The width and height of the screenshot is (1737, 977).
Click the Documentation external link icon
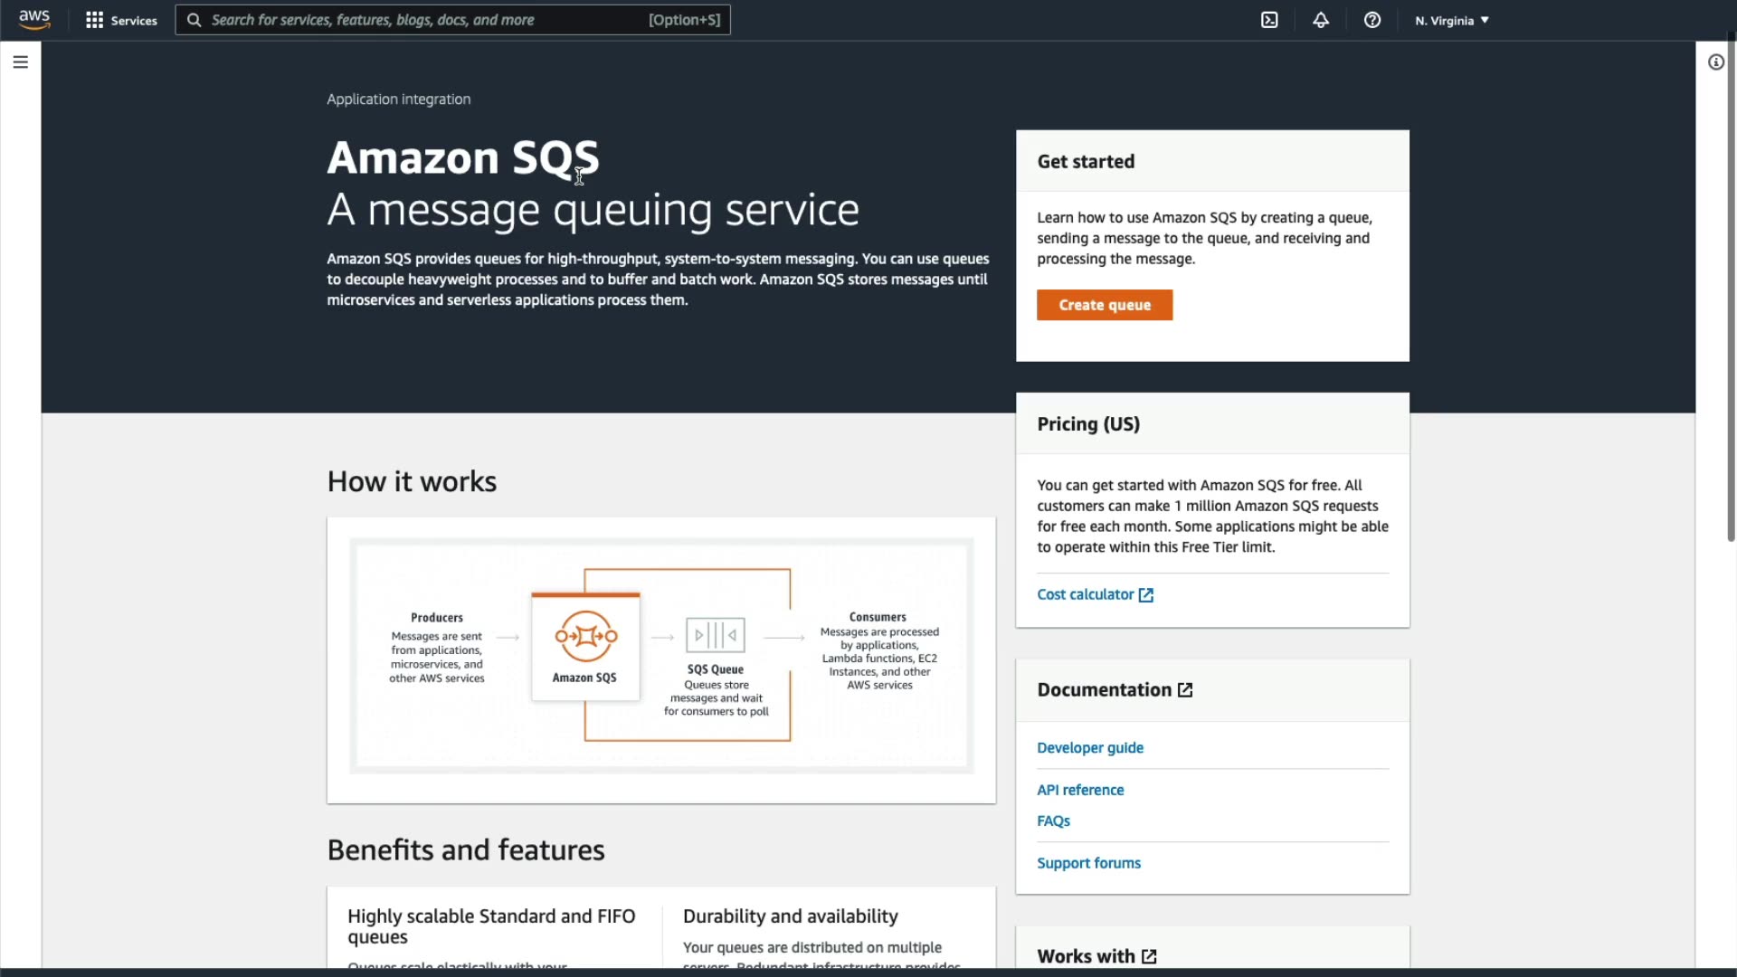pyautogui.click(x=1185, y=690)
